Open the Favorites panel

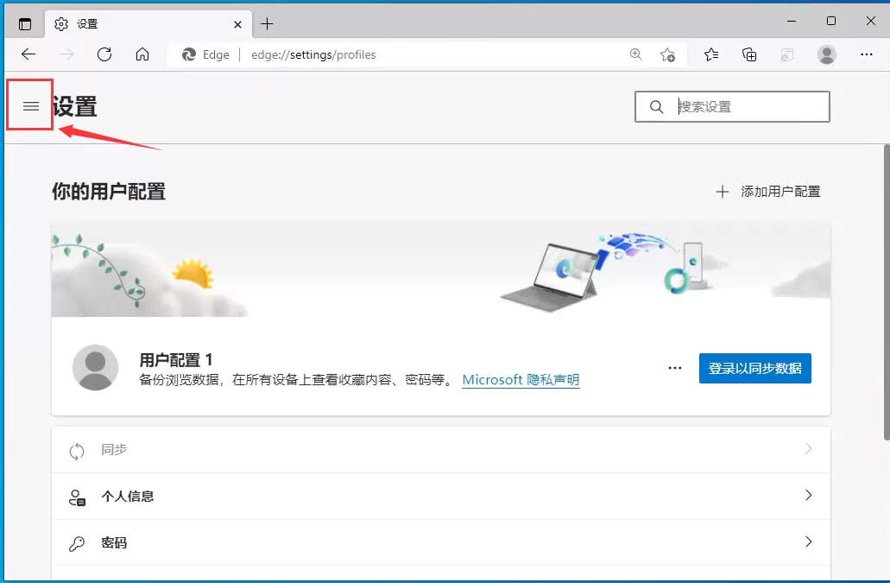710,54
